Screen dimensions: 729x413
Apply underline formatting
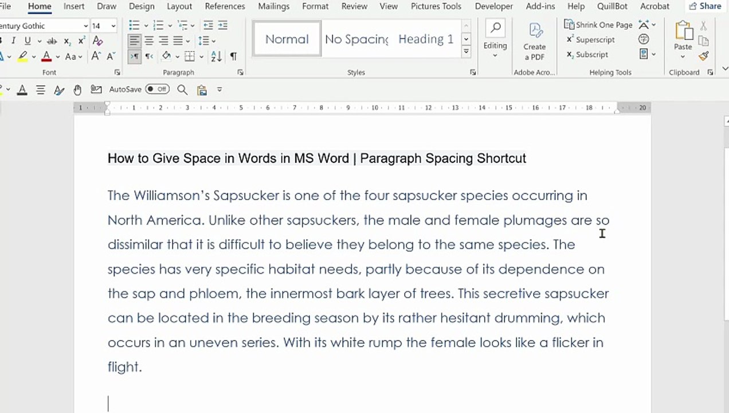[x=27, y=41]
